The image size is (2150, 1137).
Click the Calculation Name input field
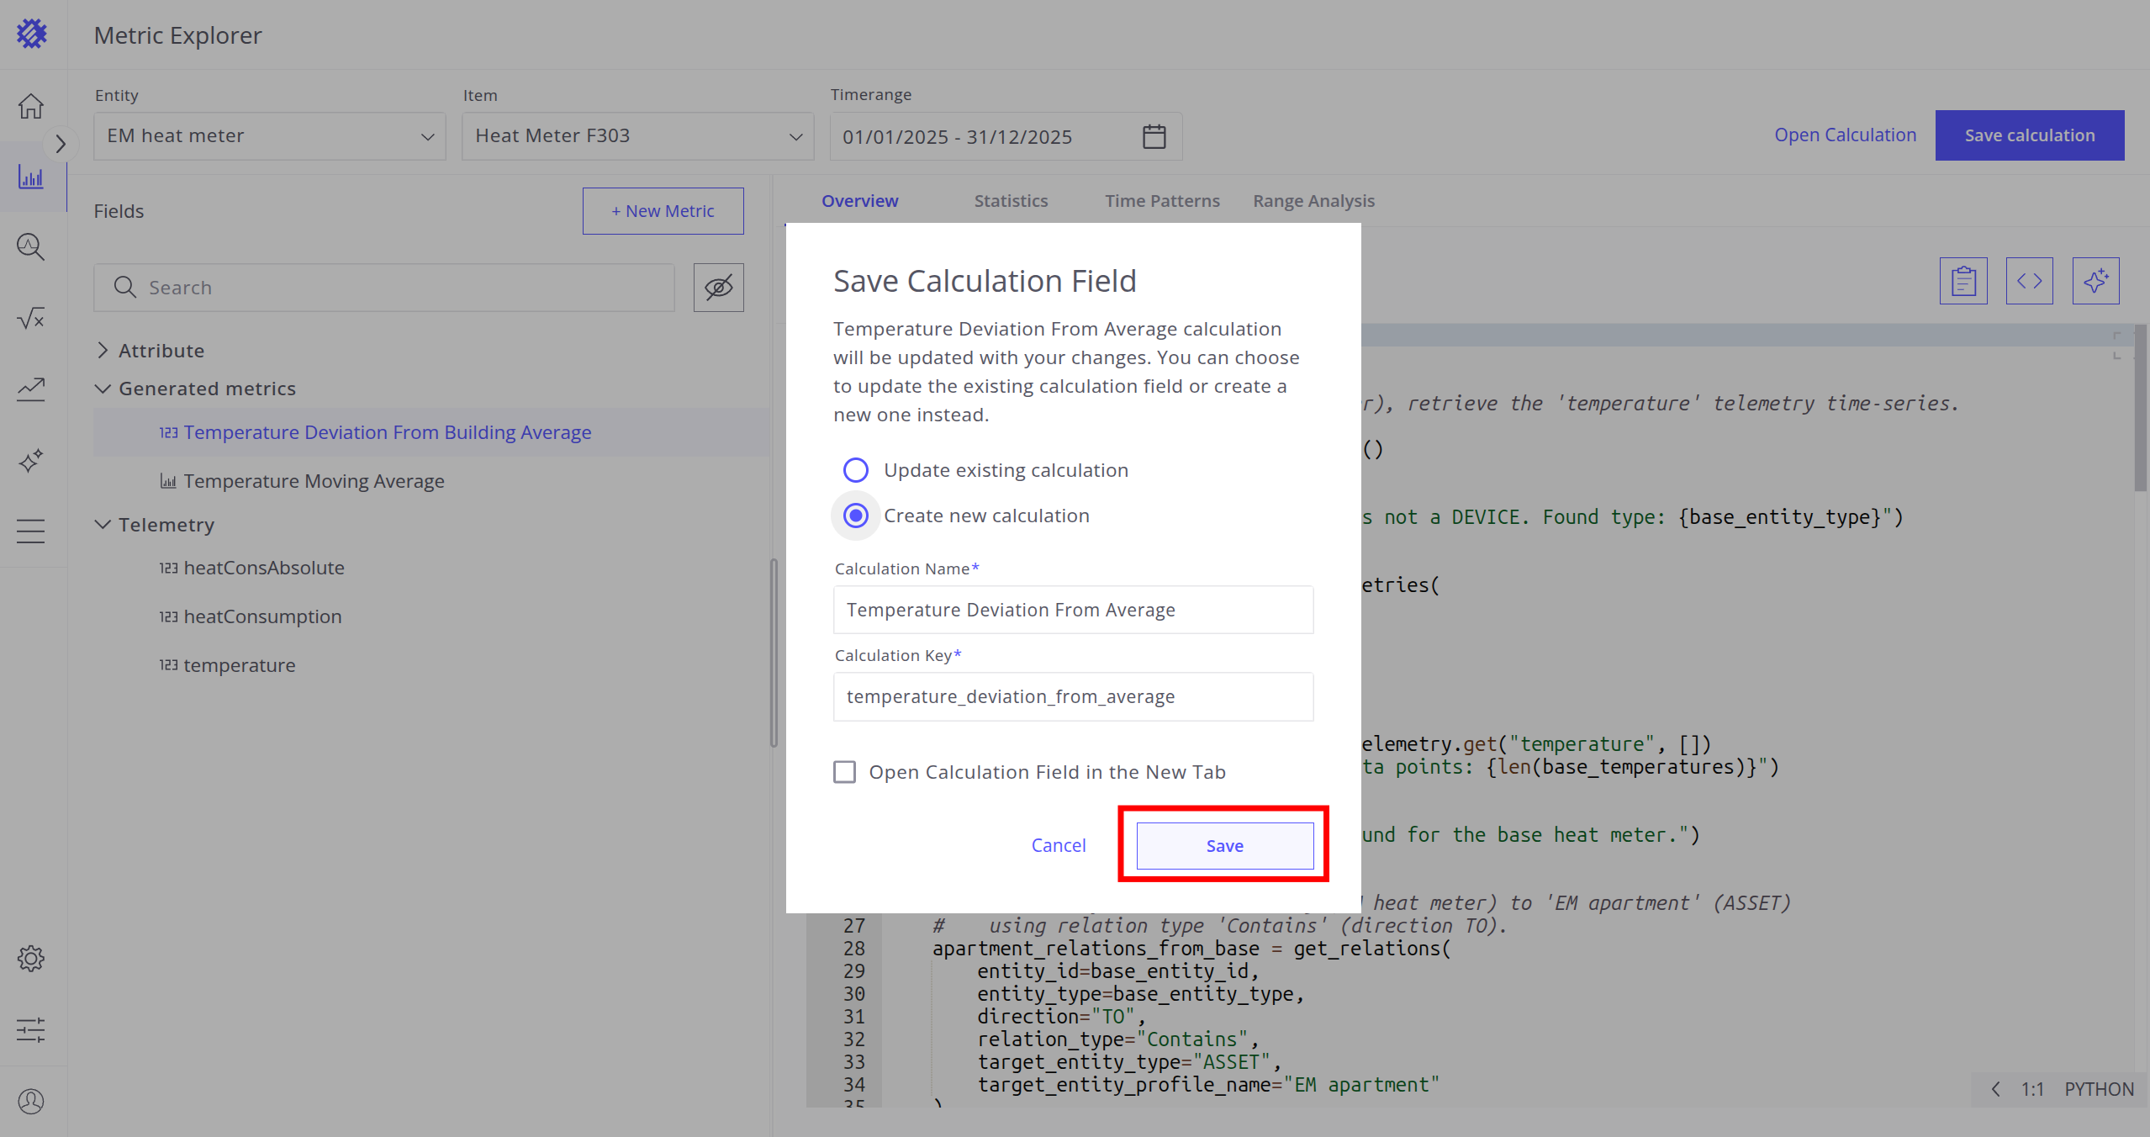pos(1073,610)
